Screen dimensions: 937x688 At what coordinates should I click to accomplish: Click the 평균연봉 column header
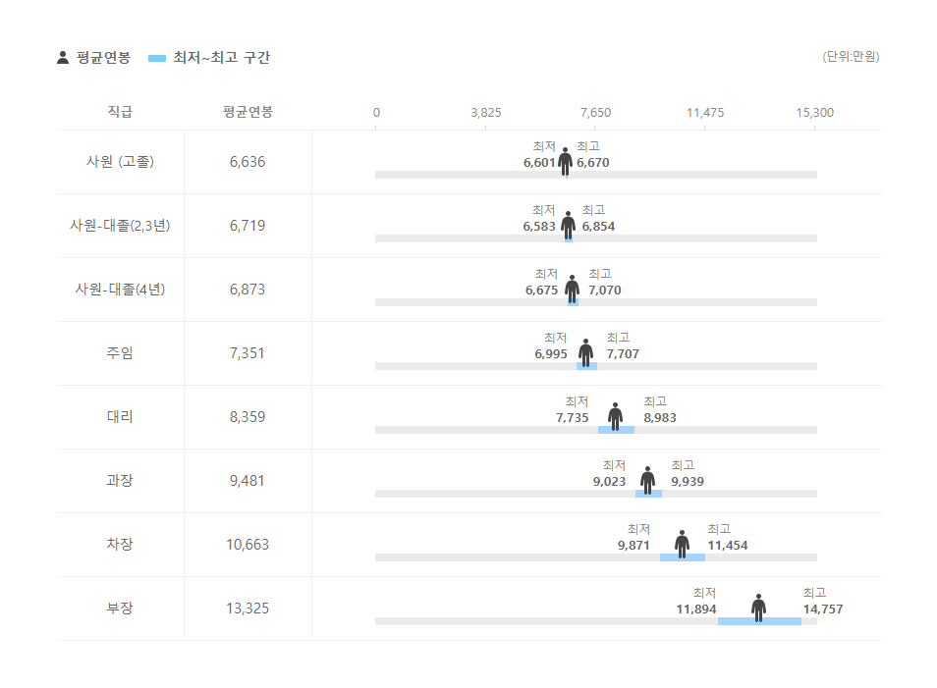click(248, 112)
